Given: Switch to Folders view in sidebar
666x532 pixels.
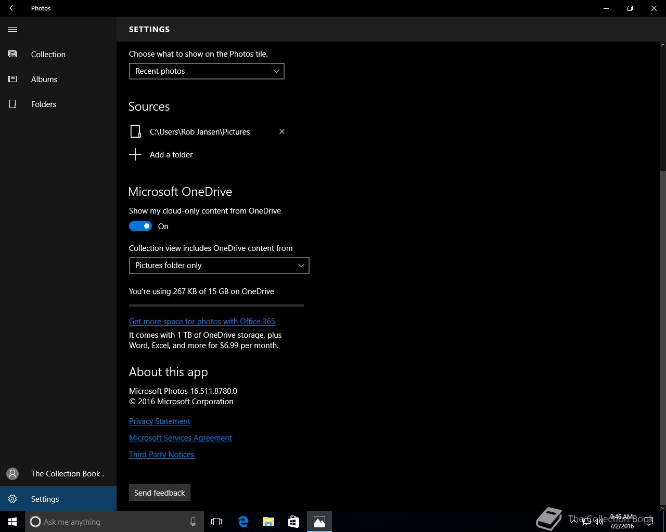Looking at the screenshot, I should point(43,104).
